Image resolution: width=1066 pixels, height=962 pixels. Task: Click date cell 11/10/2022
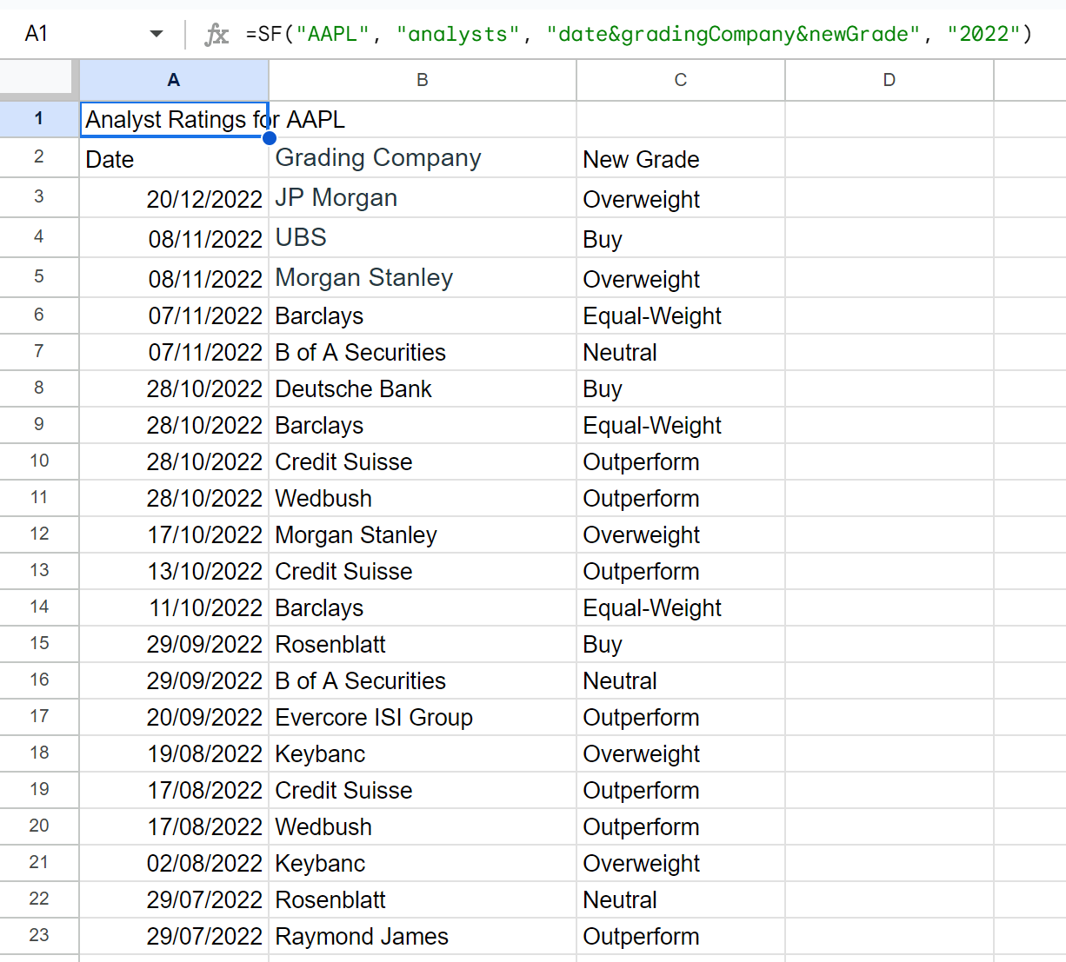(174, 607)
